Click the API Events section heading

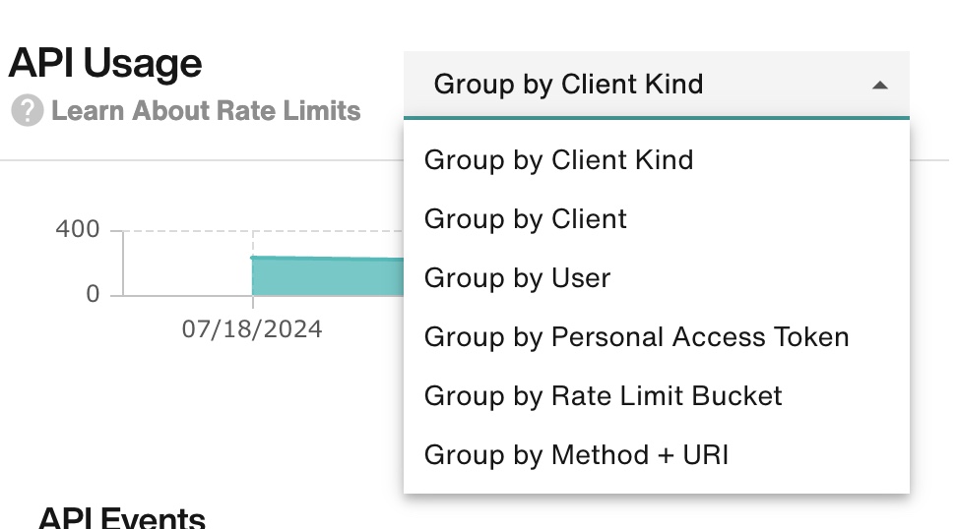(121, 518)
